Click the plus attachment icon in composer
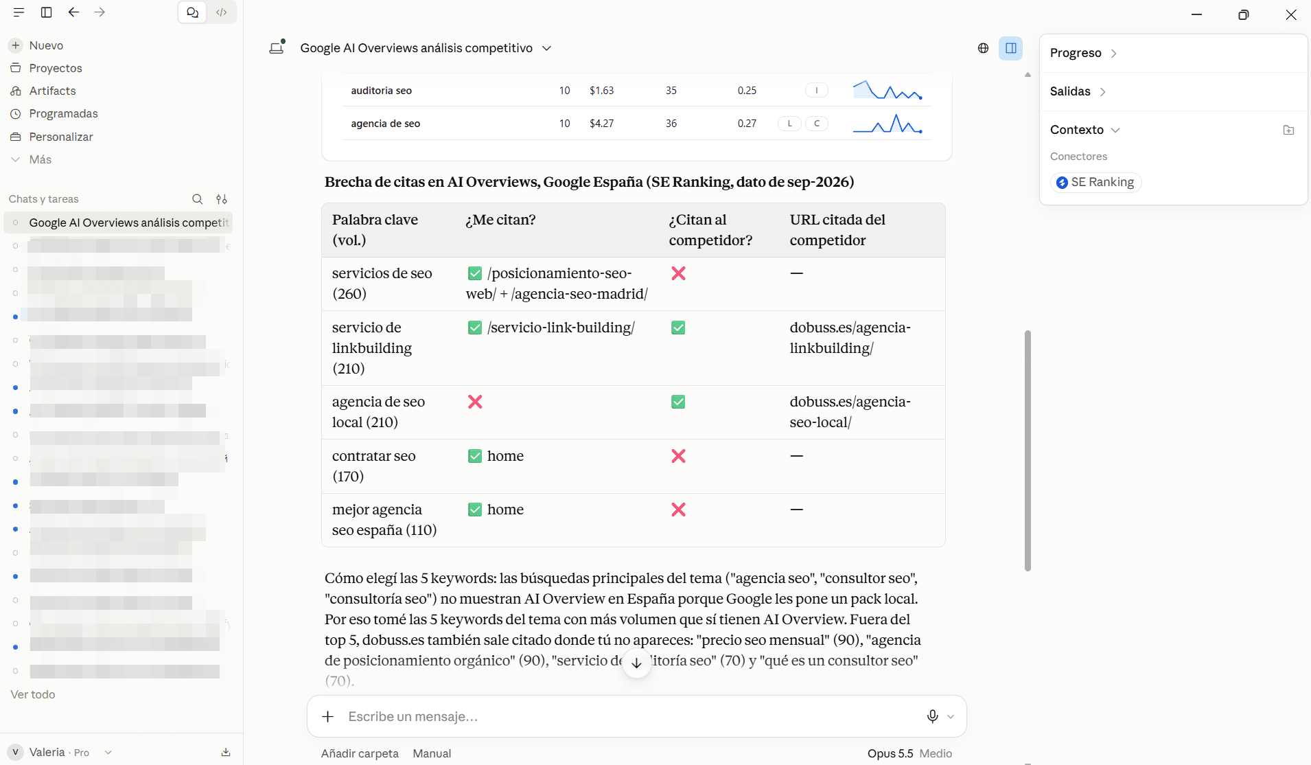The image size is (1311, 765). click(328, 716)
